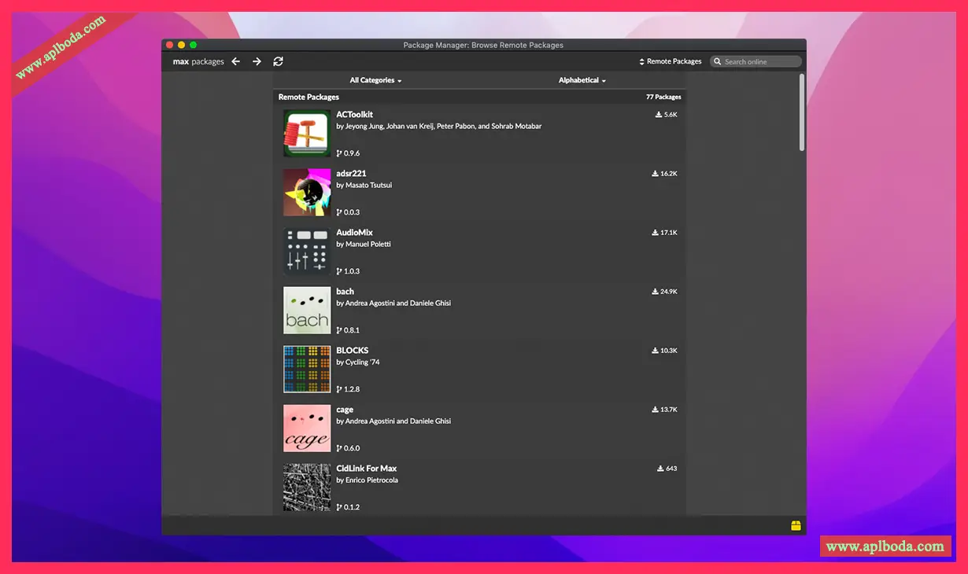The height and width of the screenshot is (574, 968).
Task: Click the bach version 0.8.1 icon
Action: [339, 330]
